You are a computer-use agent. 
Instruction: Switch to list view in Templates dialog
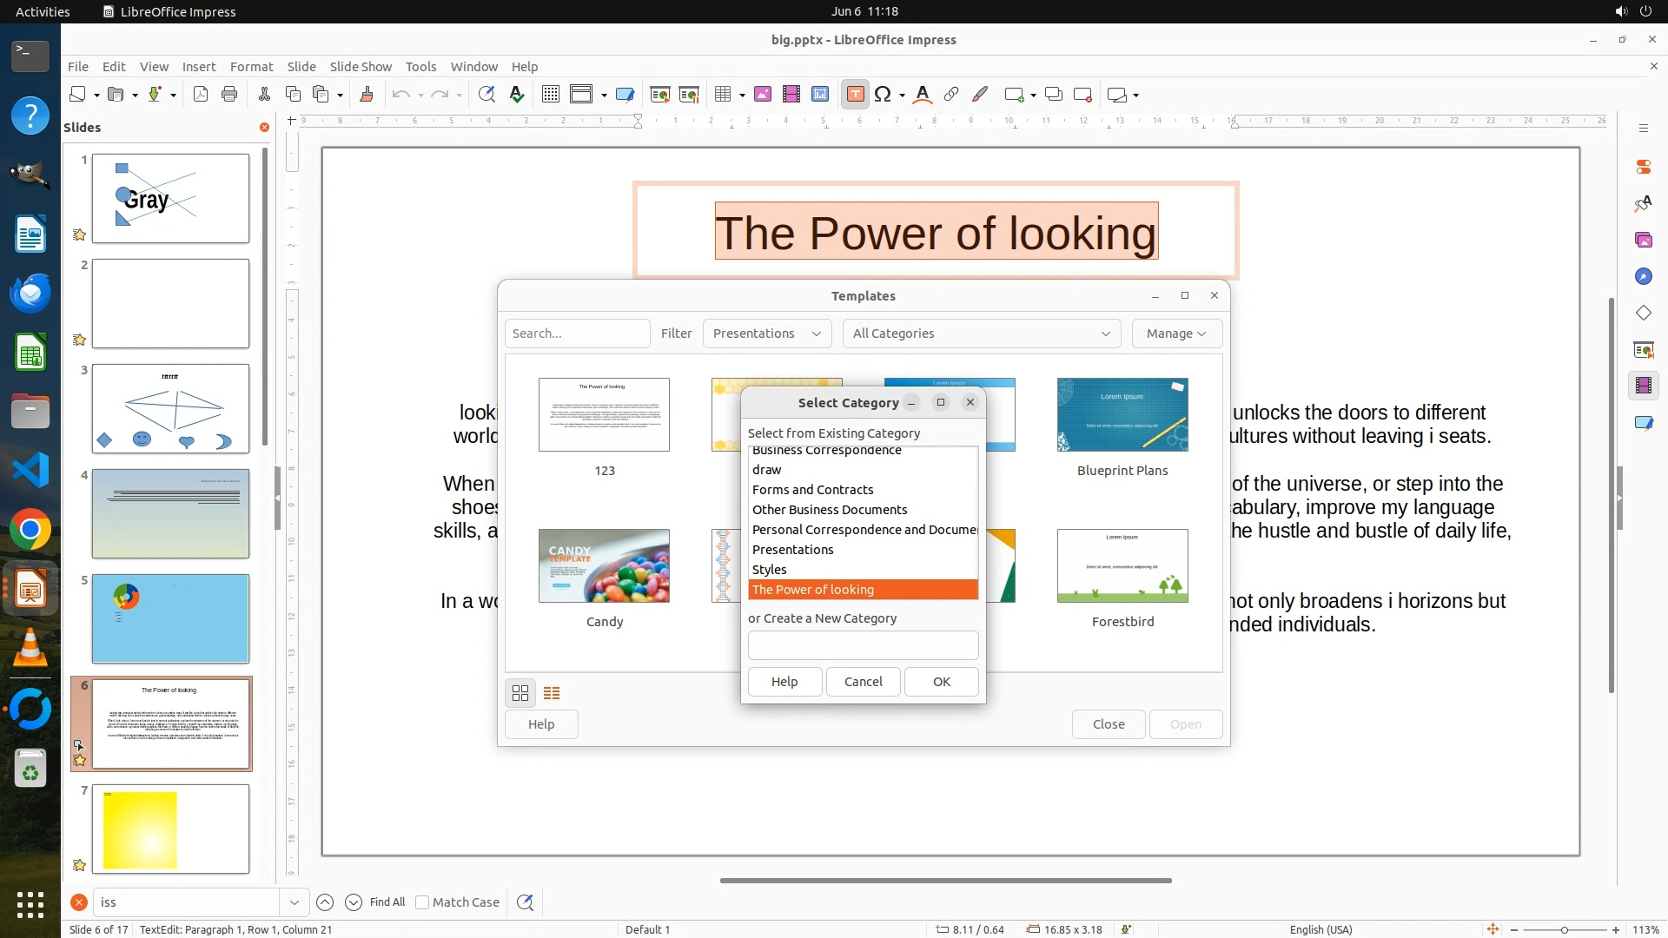552,693
